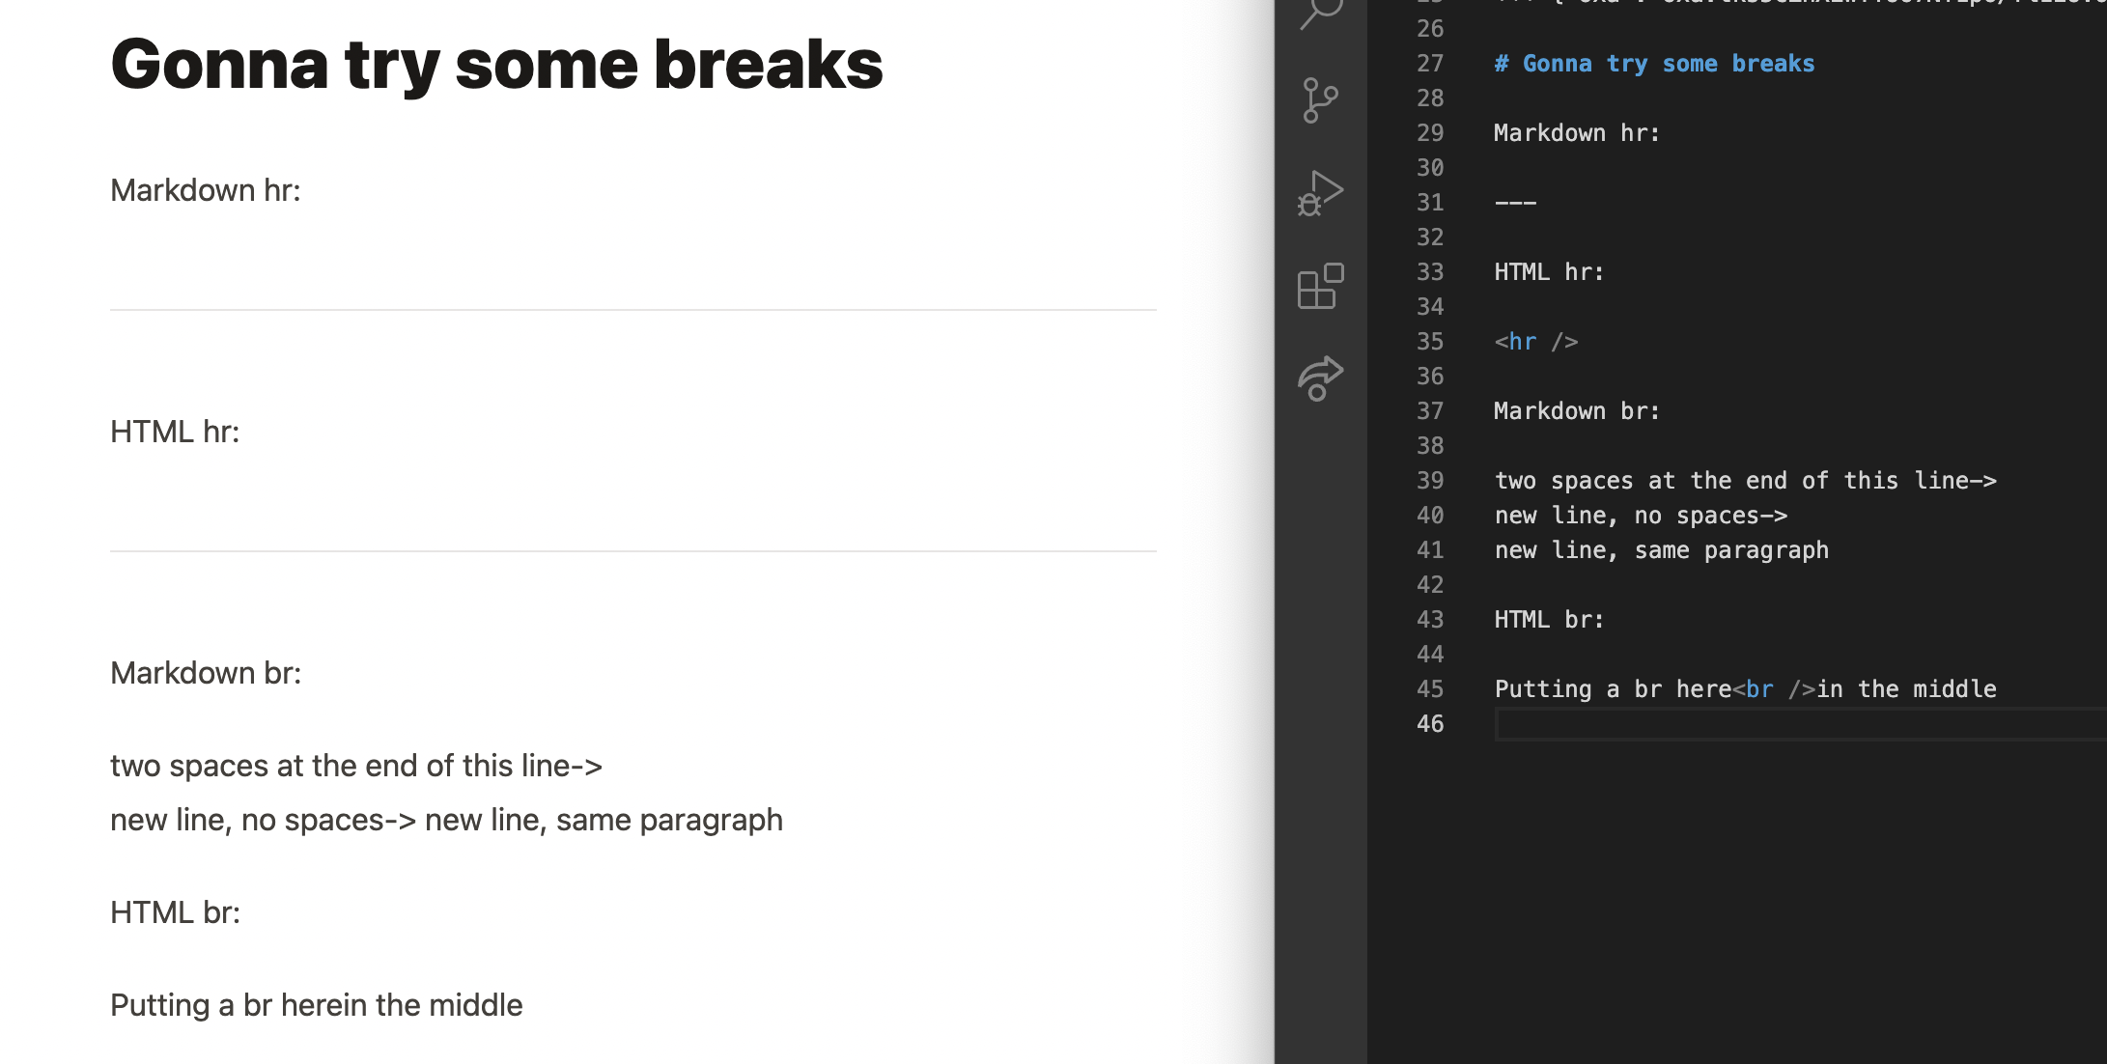The height and width of the screenshot is (1064, 2107).
Task: Open the Source Control panel
Action: 1320,100
